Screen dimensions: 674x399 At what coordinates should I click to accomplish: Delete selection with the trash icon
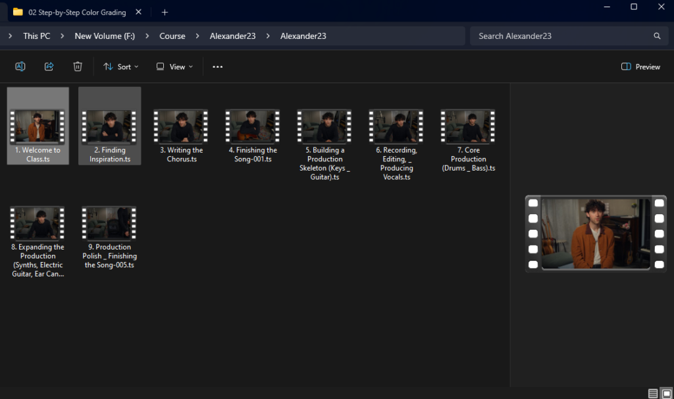(78, 66)
